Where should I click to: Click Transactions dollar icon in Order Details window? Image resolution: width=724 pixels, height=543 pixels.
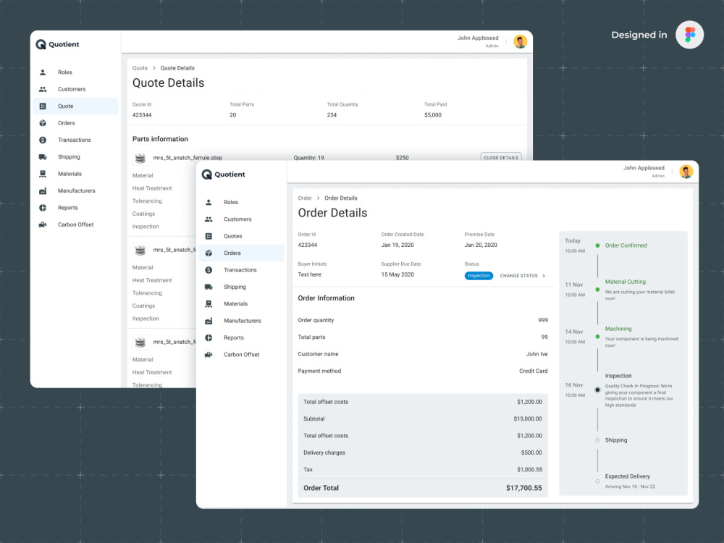(x=209, y=270)
